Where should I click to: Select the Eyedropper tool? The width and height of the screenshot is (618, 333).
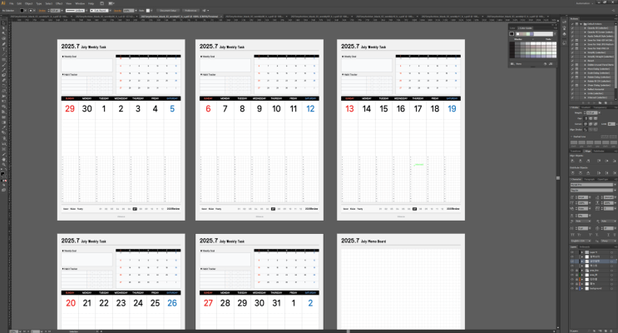tap(3, 127)
